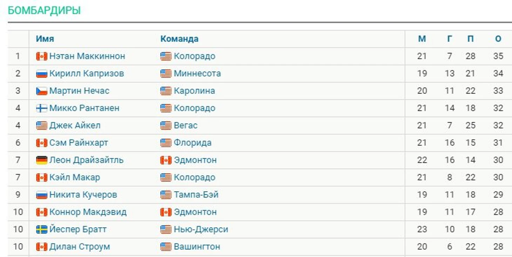Viewport: 512px width, 257px height.
Task: Sort table by Имя column header
Action: tap(45, 39)
